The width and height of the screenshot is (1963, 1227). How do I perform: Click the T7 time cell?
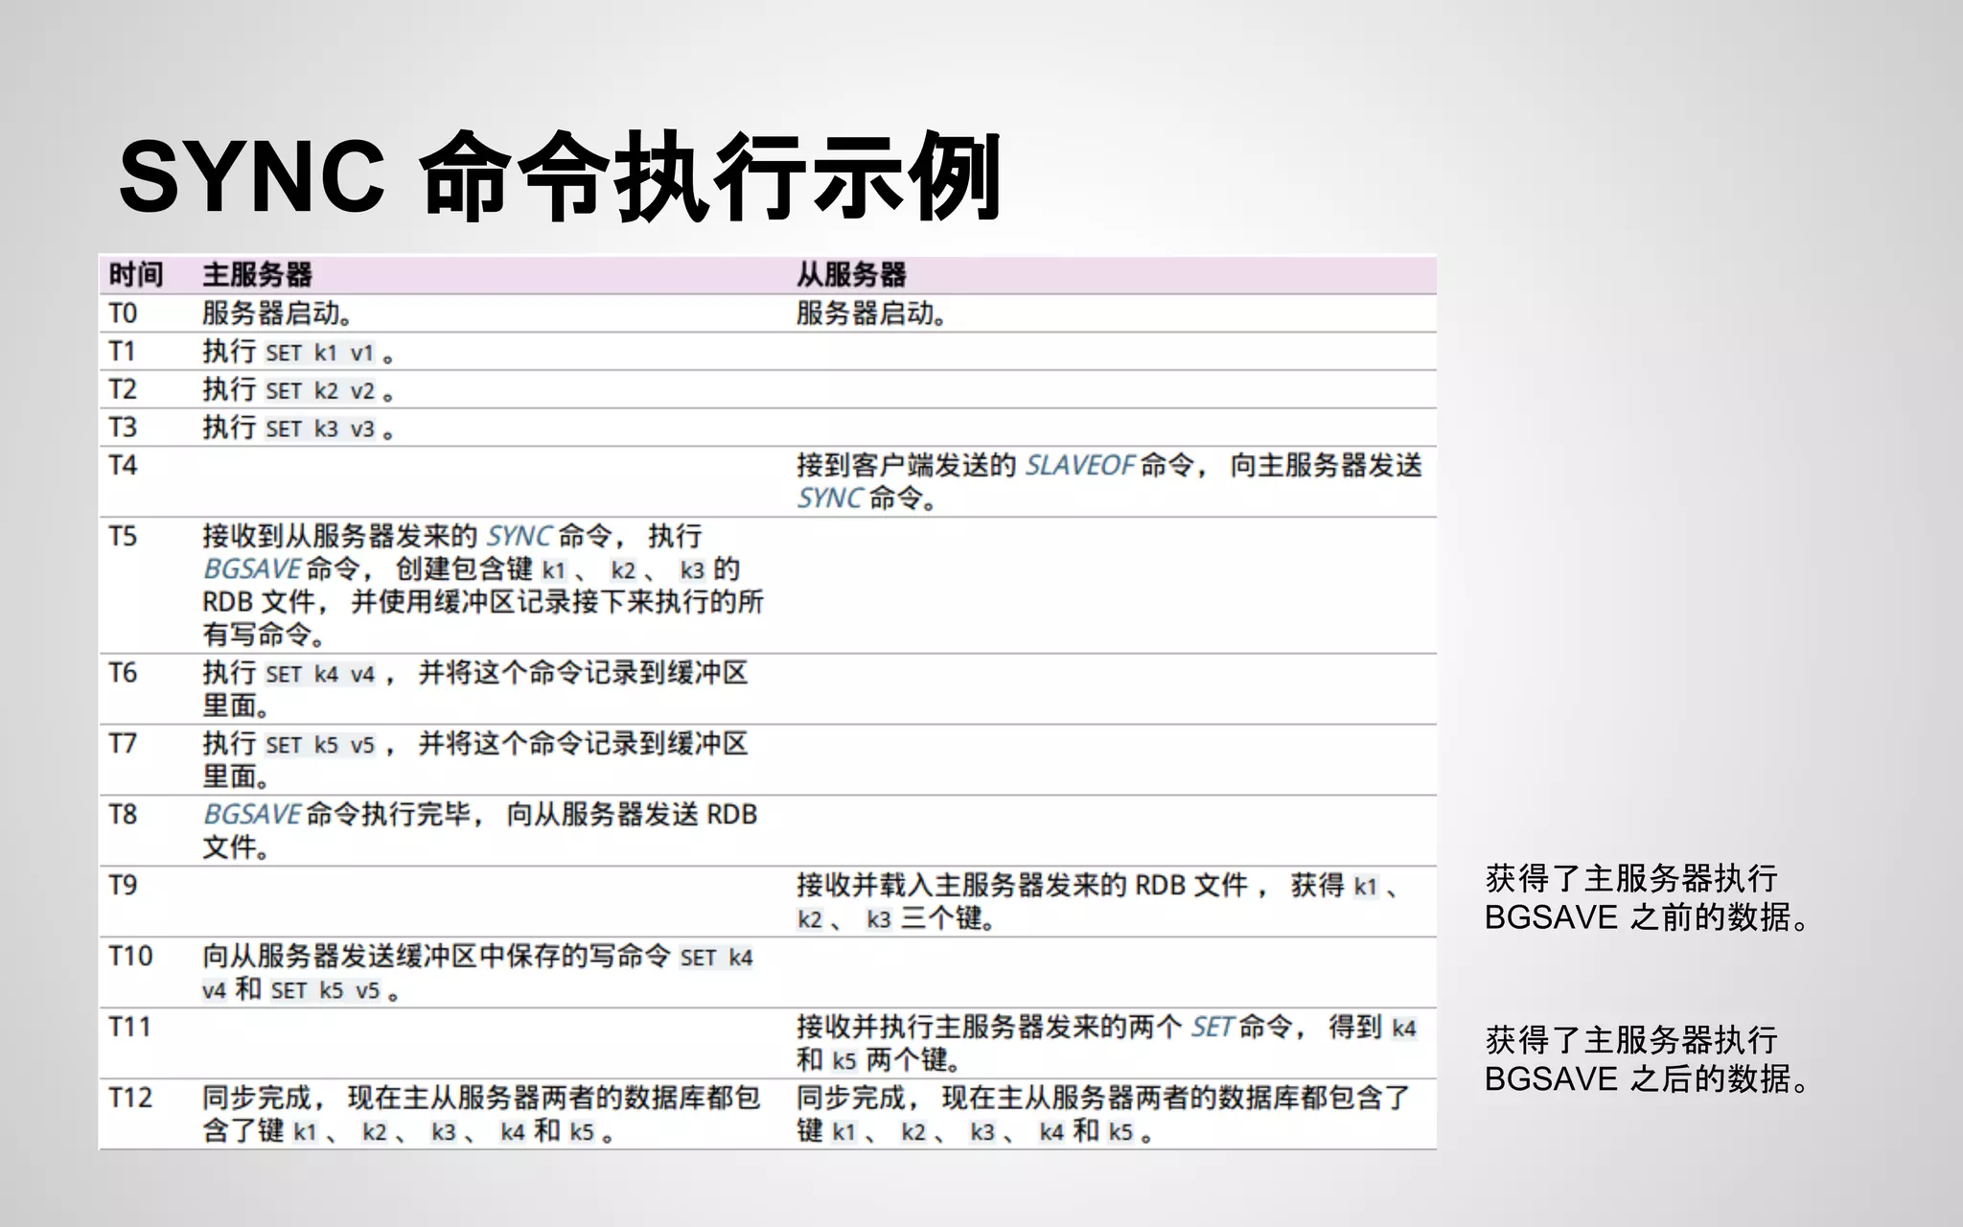[x=123, y=743]
